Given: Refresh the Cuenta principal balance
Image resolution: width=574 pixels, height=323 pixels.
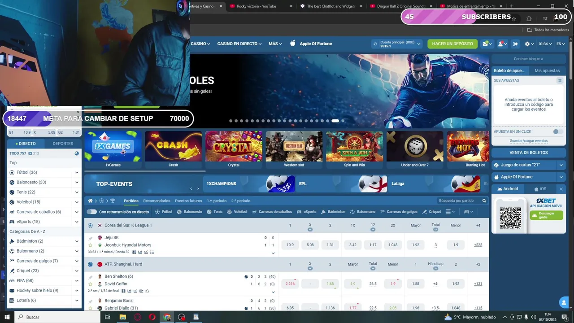Looking at the screenshot, I should click(x=375, y=44).
